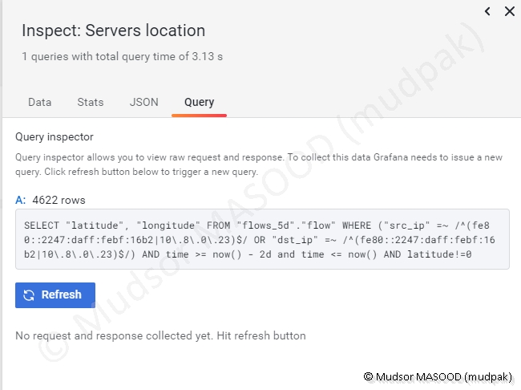Viewport: 521px width, 390px height.
Task: Open the Stats tab
Action: (x=91, y=102)
